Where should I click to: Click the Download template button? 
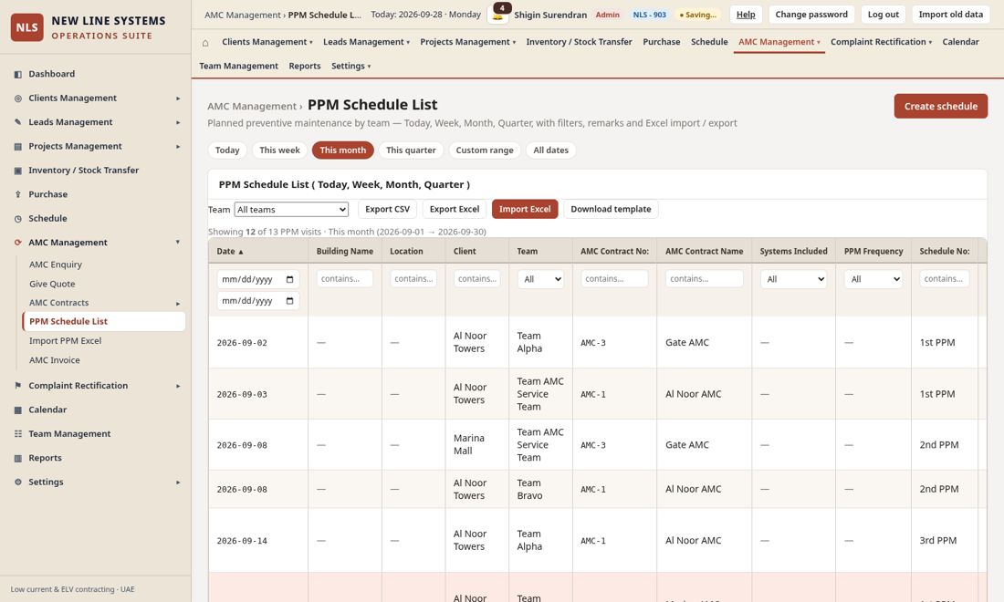[x=611, y=209]
